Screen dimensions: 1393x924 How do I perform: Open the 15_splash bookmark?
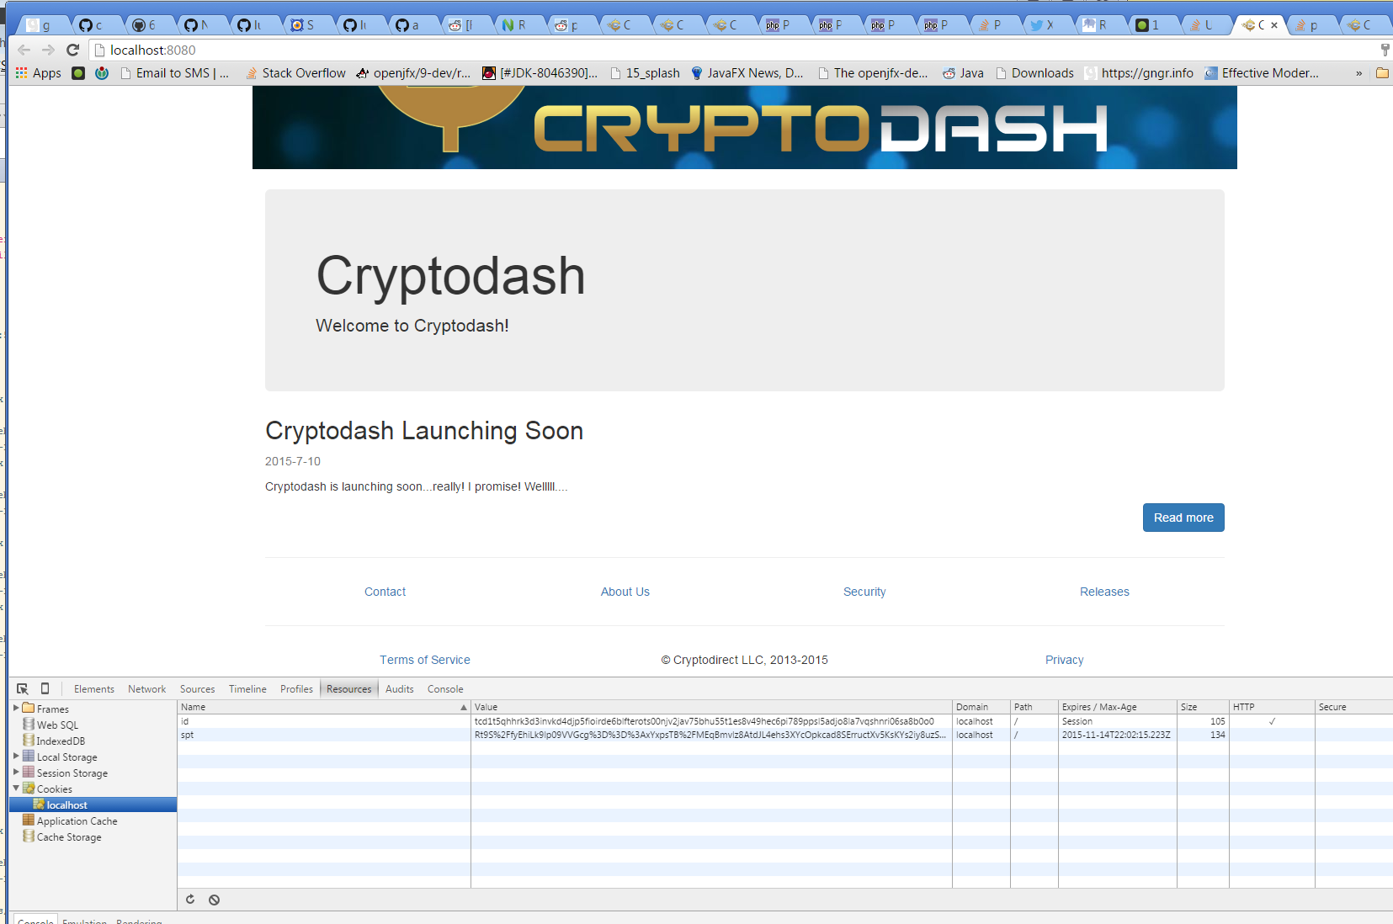tap(645, 73)
